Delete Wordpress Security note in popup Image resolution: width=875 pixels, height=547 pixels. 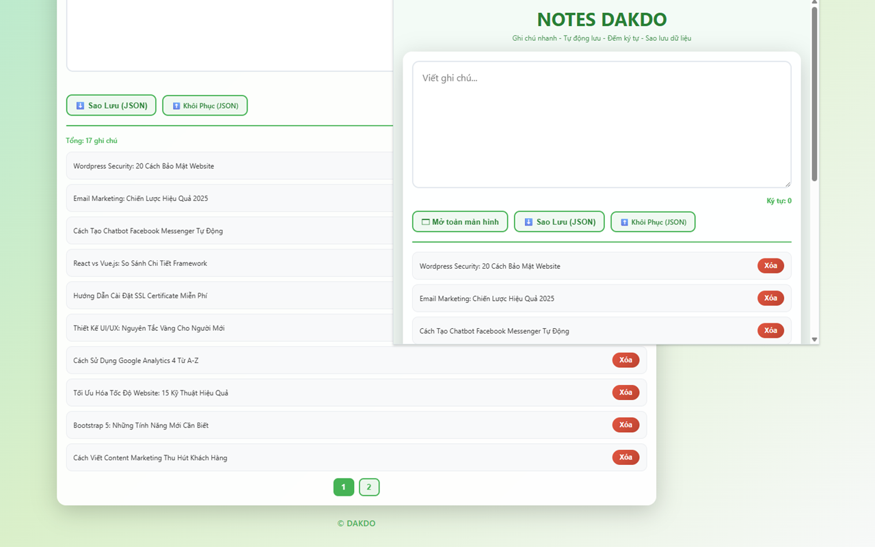click(x=770, y=265)
